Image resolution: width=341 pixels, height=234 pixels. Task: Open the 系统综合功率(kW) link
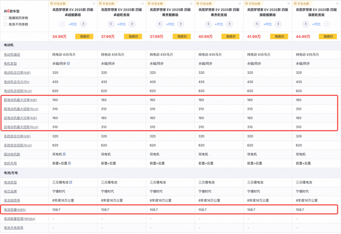17,136
